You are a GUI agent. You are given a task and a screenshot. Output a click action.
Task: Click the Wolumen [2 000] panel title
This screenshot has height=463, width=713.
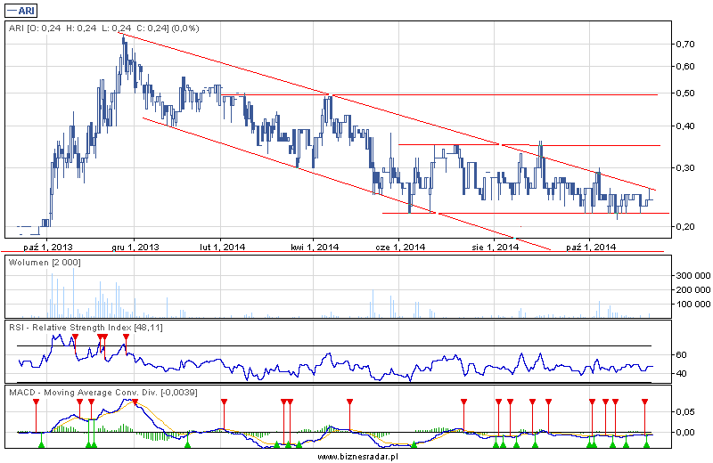click(45, 263)
